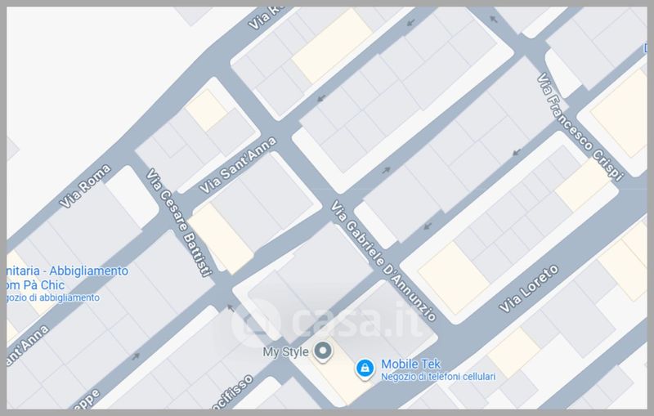Viewport: 654px width, 416px height.
Task: Click the Mobile Tek shopping bag icon
Action: (365, 369)
